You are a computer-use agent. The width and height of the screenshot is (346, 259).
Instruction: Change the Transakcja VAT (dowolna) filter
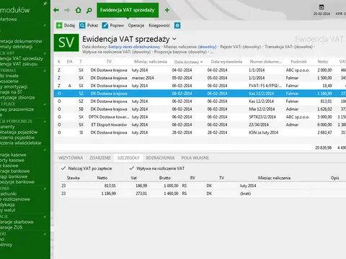click(303, 47)
